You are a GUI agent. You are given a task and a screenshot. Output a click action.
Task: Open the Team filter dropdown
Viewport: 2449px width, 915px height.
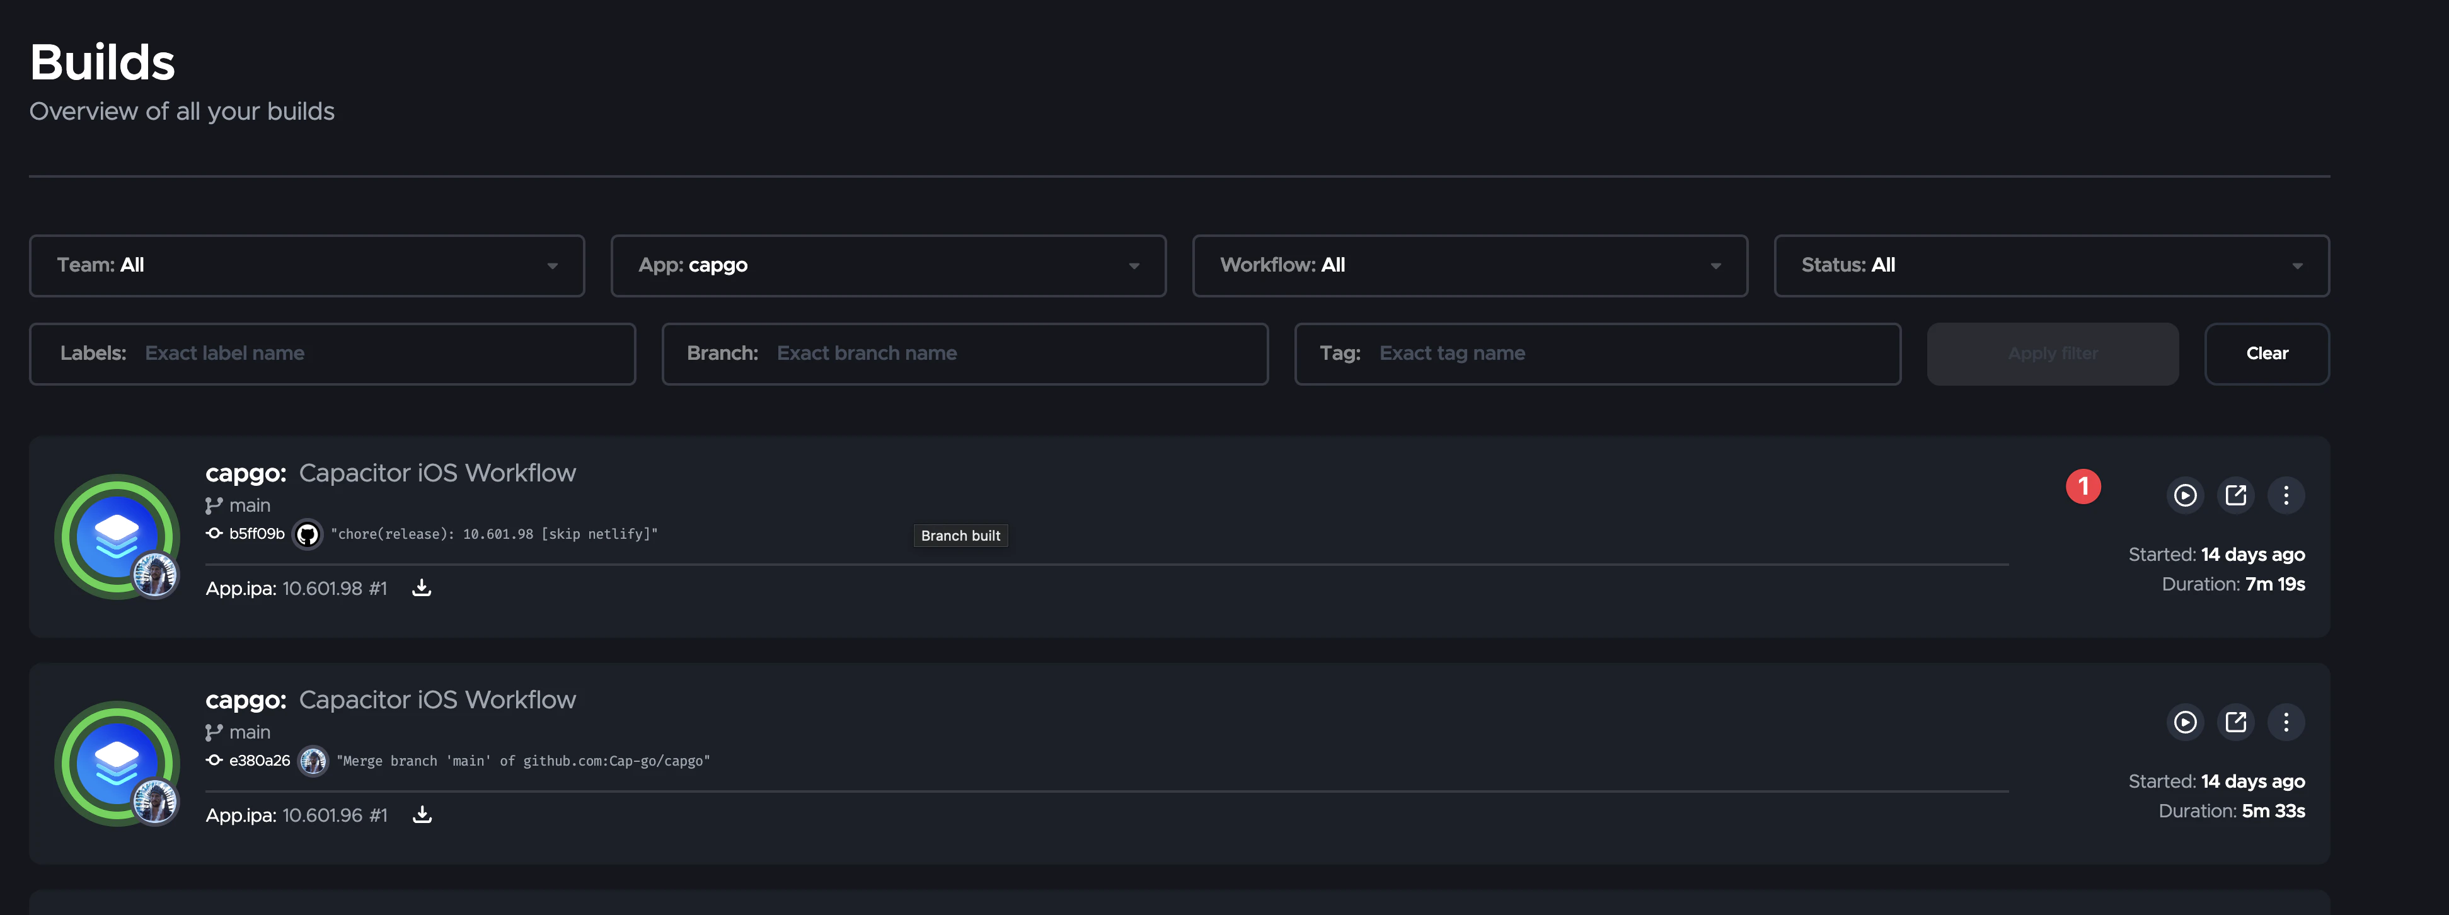point(306,265)
